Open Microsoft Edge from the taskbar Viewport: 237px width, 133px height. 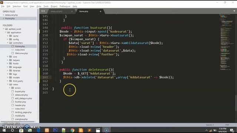pos(39,130)
